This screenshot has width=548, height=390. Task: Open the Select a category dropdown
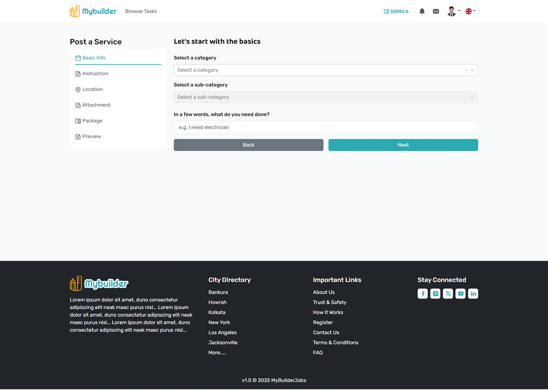coord(325,70)
